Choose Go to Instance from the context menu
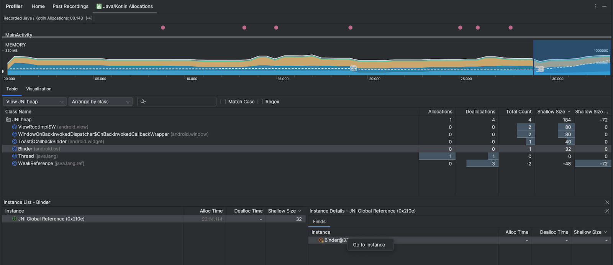The image size is (613, 265). point(369,245)
